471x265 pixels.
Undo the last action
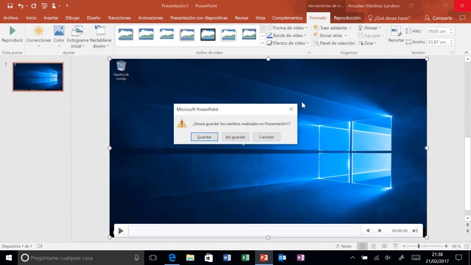coord(21,6)
